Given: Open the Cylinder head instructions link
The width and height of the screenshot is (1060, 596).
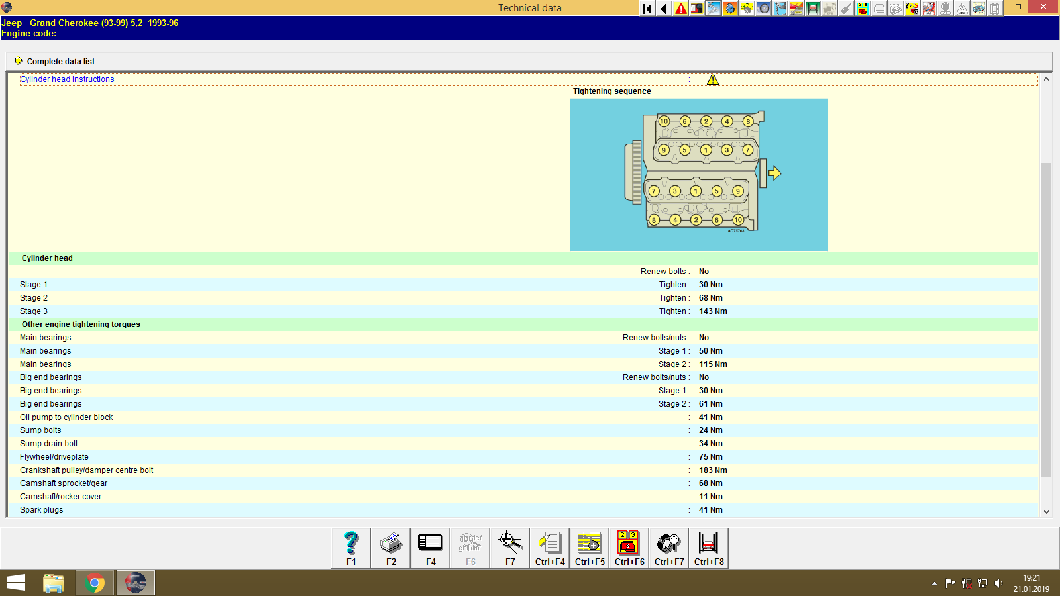Looking at the screenshot, I should pos(67,79).
